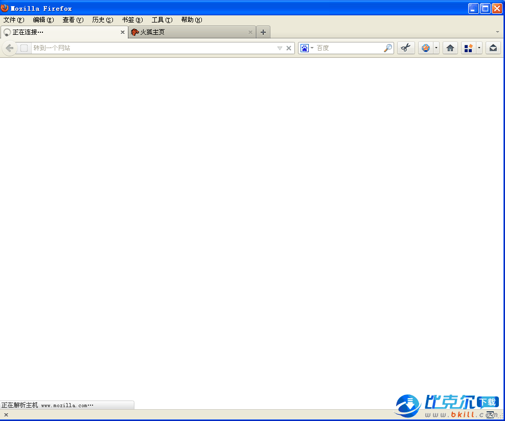Open the 书签(B) menu

coord(132,20)
